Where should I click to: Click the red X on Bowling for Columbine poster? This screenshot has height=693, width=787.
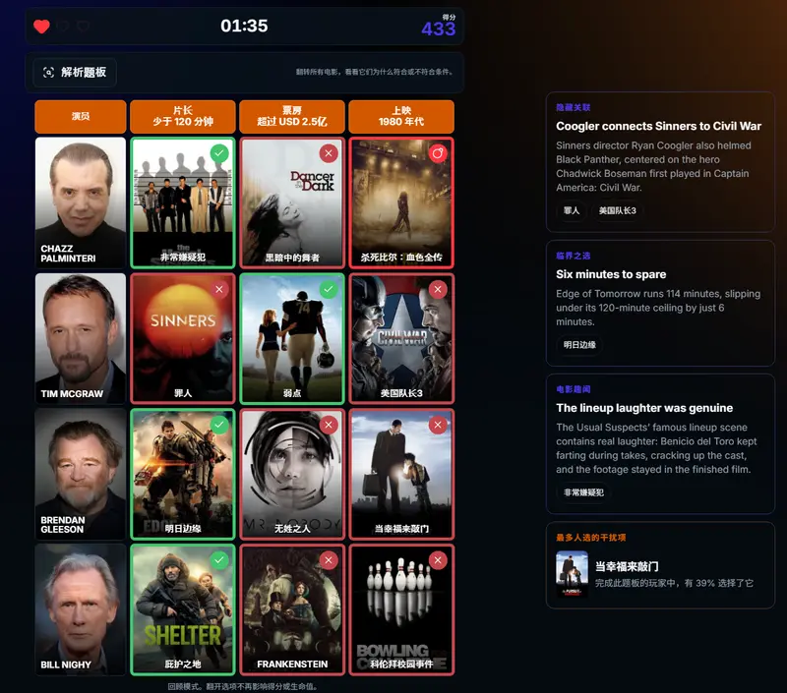[438, 560]
